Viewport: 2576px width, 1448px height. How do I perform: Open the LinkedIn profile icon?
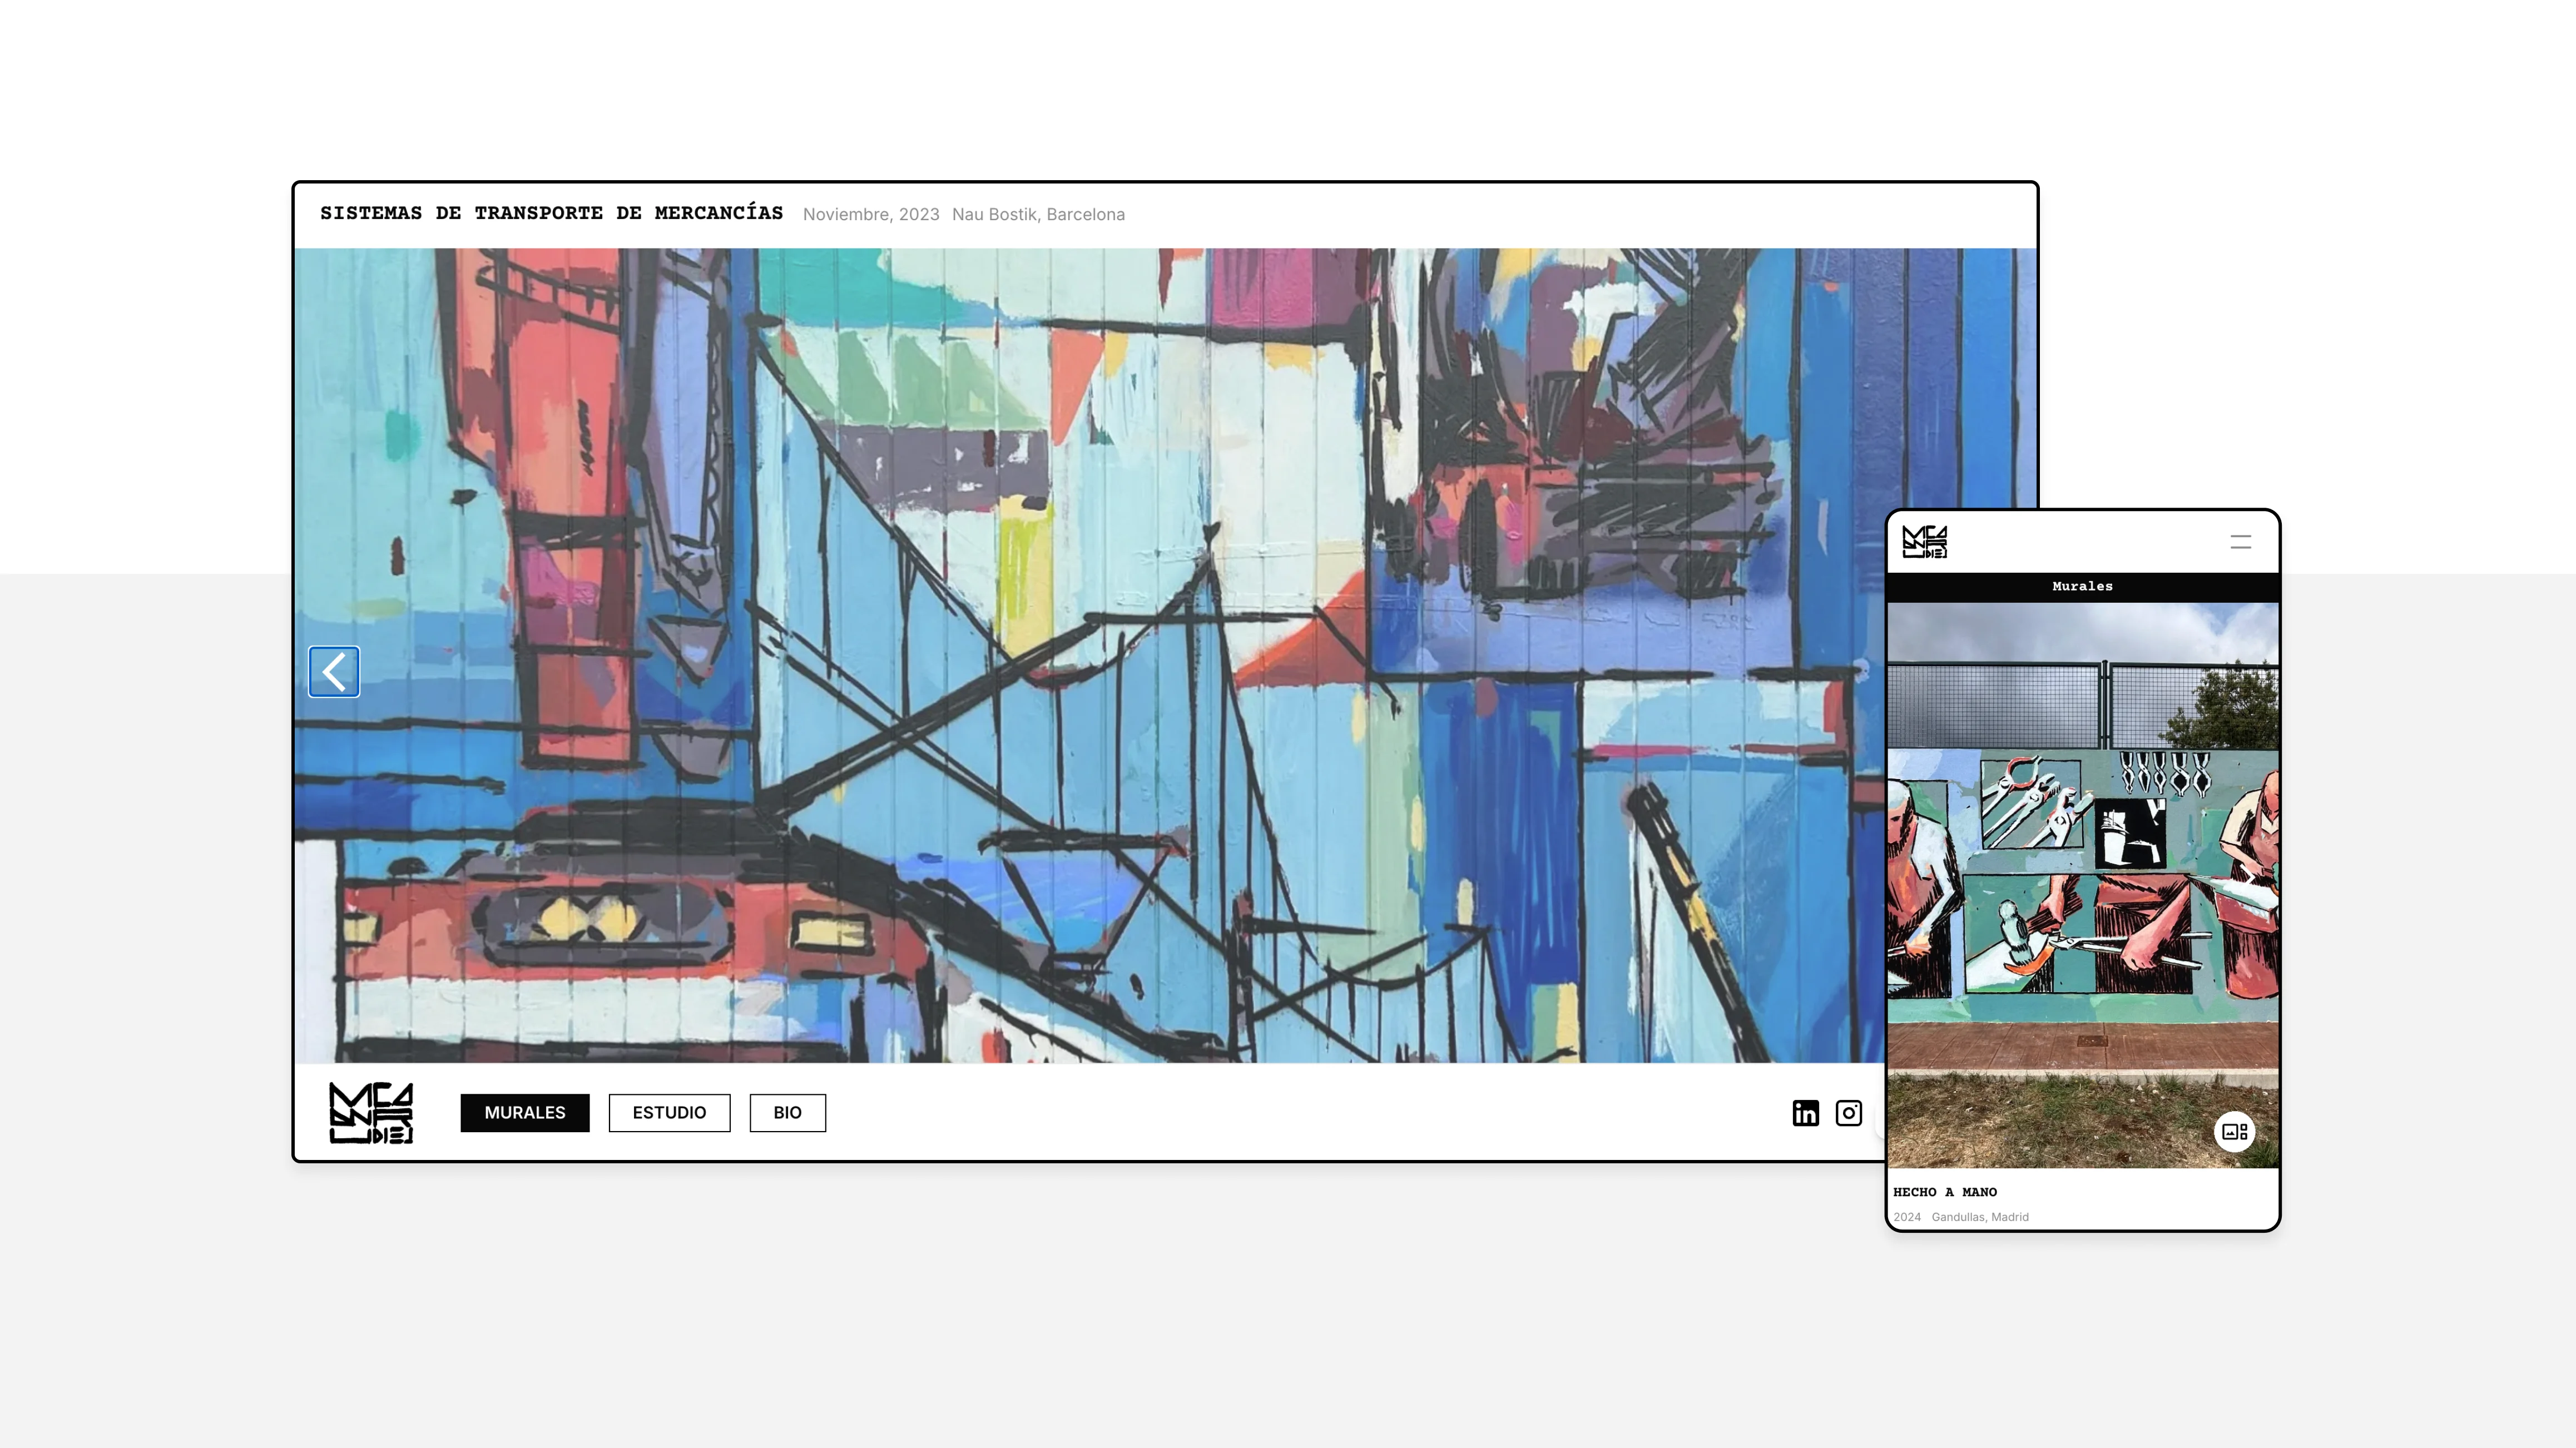(x=1805, y=1113)
